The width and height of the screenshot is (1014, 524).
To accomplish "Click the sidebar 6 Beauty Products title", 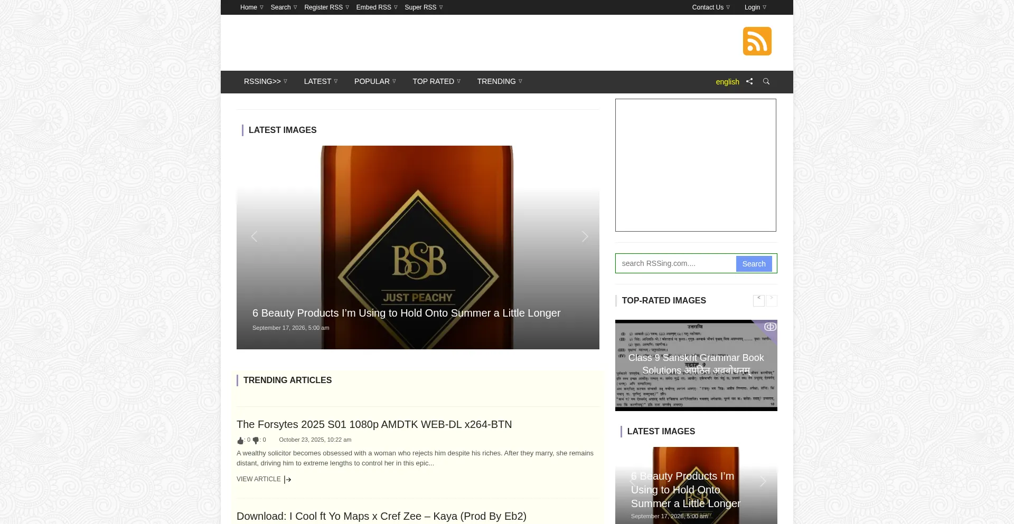I will click(x=686, y=490).
